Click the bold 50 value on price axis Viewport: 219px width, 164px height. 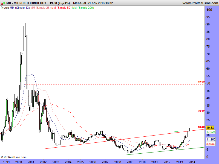point(208,83)
